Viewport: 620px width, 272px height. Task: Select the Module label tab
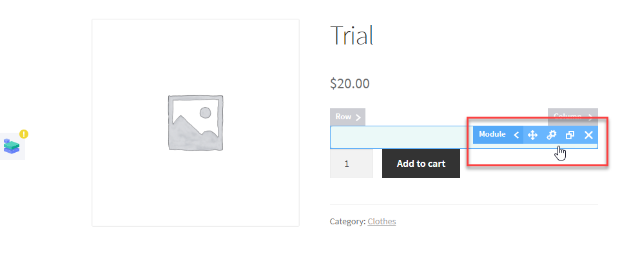tap(492, 135)
